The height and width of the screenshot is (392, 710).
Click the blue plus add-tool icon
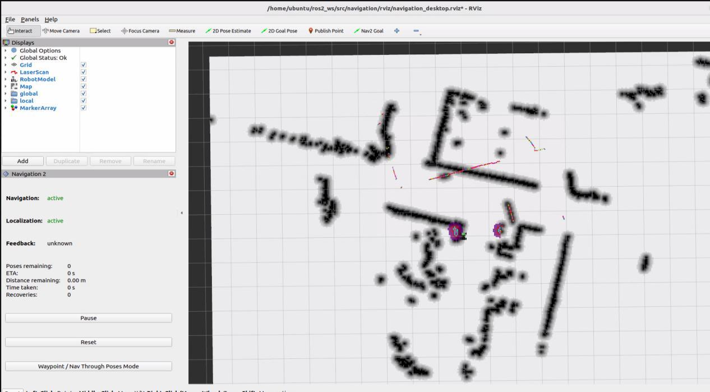[397, 31]
